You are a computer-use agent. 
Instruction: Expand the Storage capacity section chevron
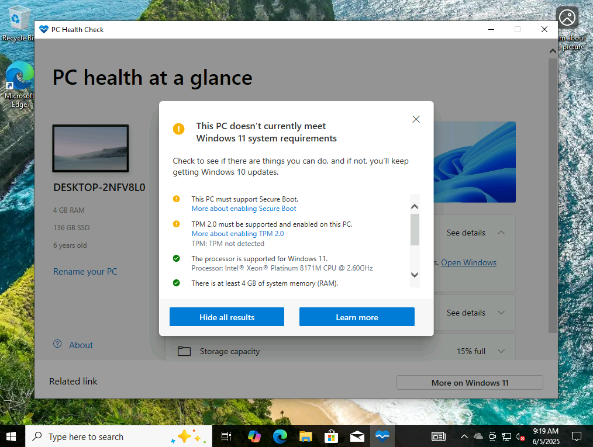pyautogui.click(x=501, y=351)
